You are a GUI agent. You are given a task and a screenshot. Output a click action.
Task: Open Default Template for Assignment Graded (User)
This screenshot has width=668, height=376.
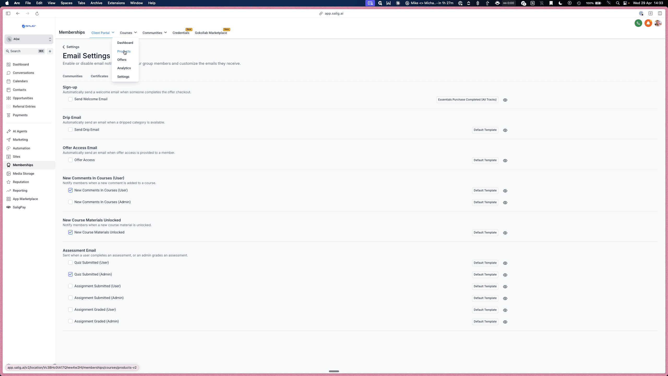(x=485, y=310)
